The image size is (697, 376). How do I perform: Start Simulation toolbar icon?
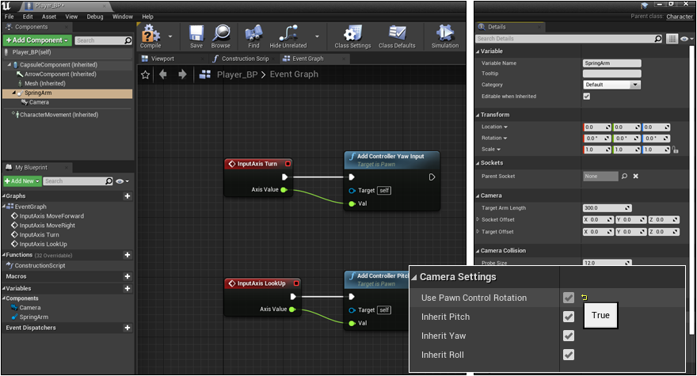[x=445, y=33]
